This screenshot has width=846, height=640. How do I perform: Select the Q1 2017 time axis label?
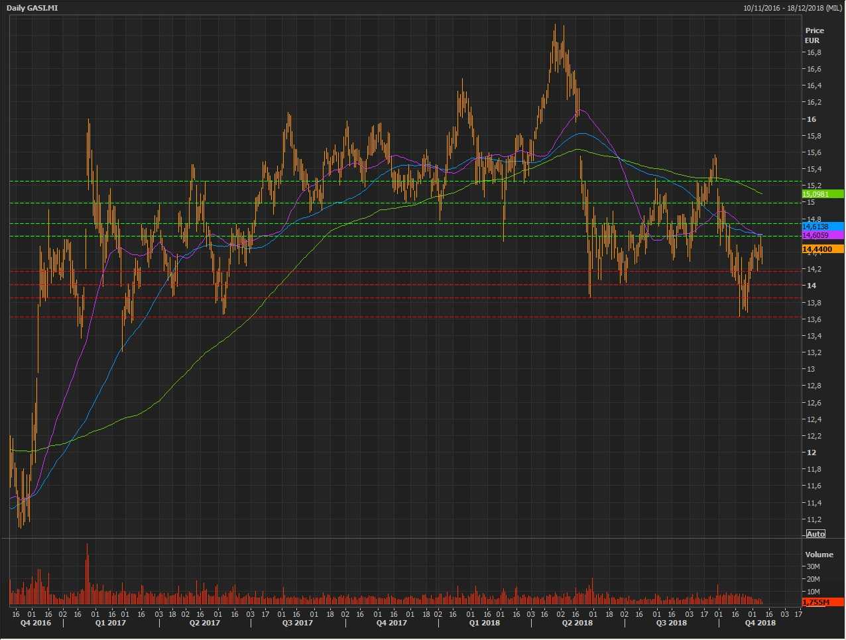111,623
